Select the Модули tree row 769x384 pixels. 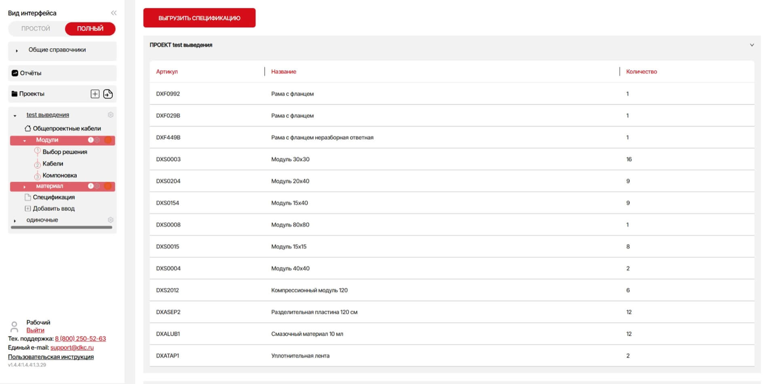[62, 140]
